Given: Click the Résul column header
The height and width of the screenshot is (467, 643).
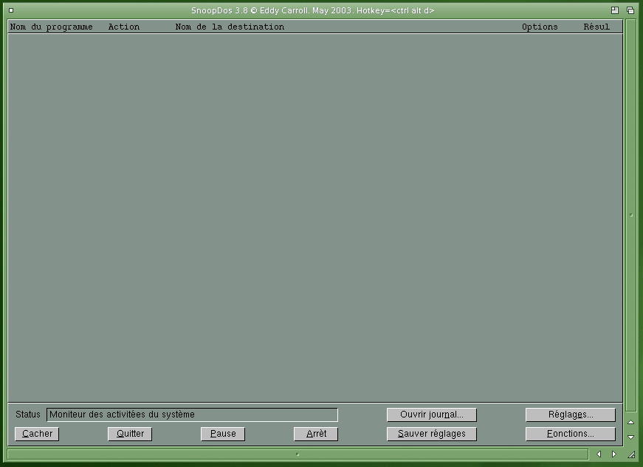Looking at the screenshot, I should coord(596,27).
